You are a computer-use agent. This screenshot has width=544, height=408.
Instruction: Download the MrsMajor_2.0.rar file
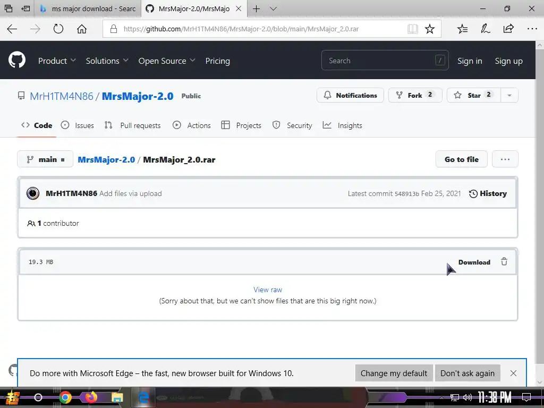coord(474,262)
